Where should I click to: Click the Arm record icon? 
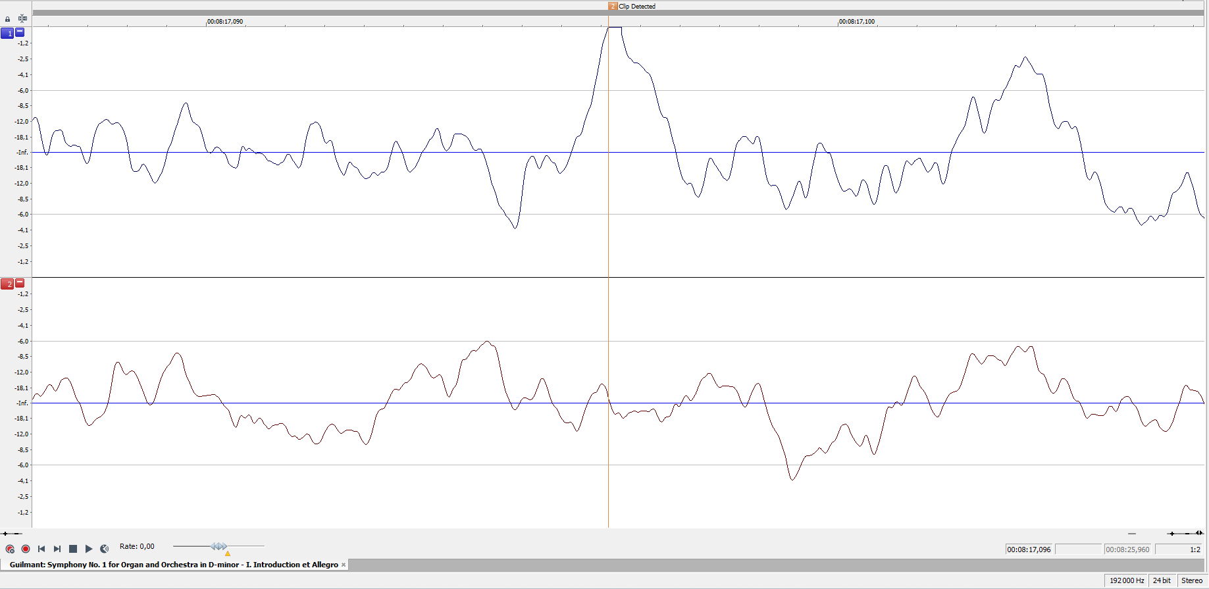10,549
